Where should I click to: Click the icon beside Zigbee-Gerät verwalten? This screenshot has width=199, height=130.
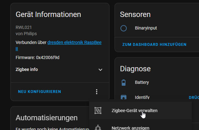click(x=98, y=111)
